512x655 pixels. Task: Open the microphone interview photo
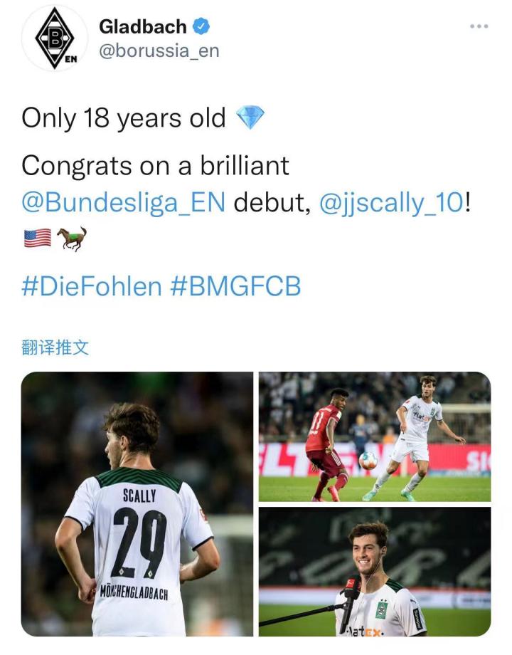pyautogui.click(x=374, y=572)
